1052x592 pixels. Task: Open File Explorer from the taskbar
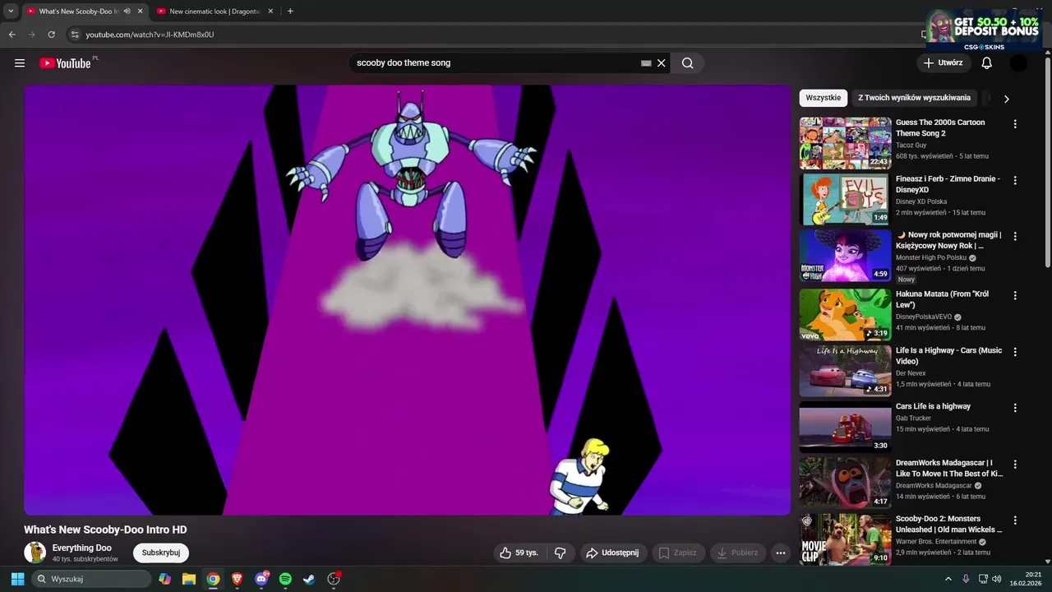click(x=189, y=579)
